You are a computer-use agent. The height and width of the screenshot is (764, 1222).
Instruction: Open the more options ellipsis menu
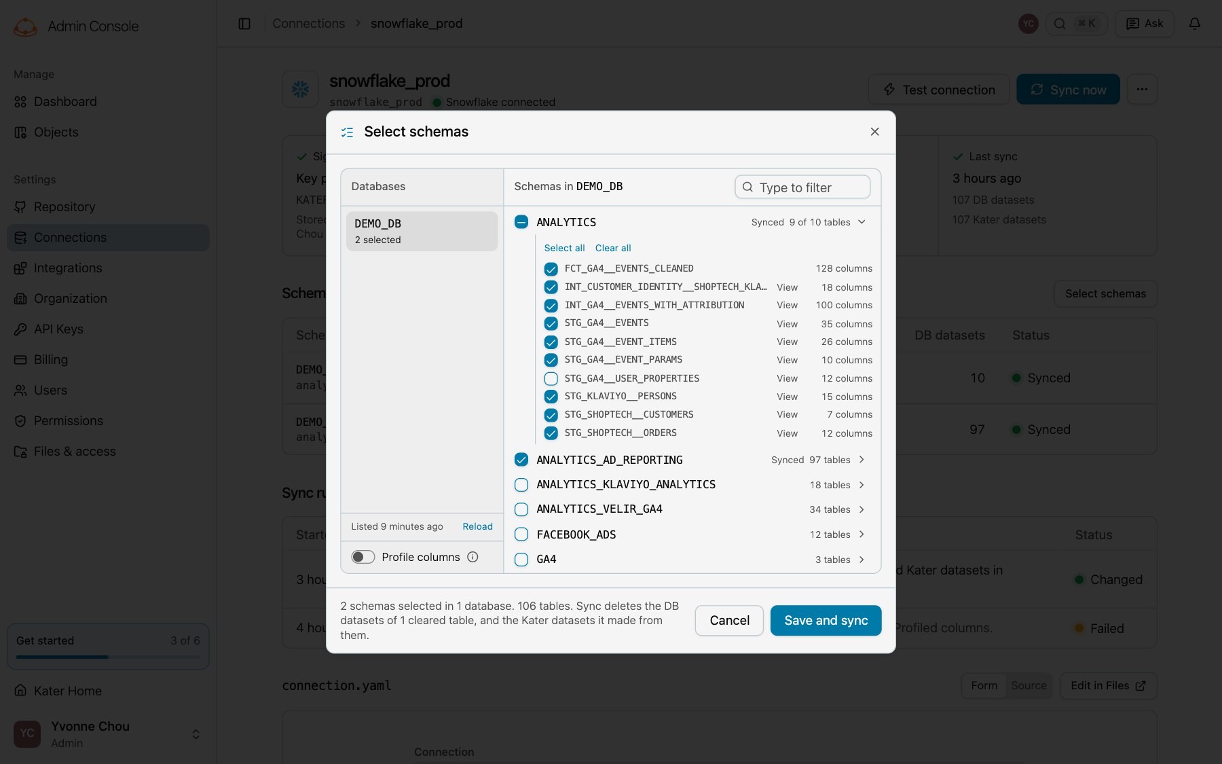pyautogui.click(x=1142, y=89)
